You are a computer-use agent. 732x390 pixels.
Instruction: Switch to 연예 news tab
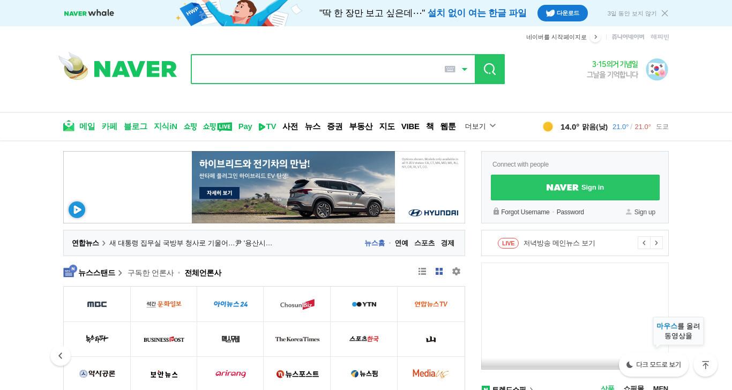401,243
